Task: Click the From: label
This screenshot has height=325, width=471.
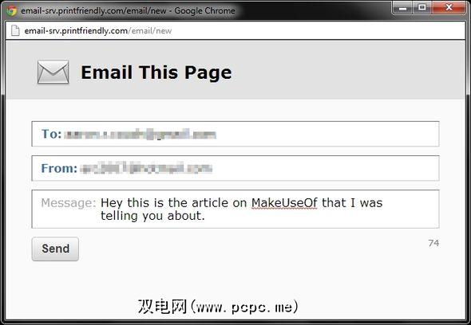Action: [x=59, y=168]
